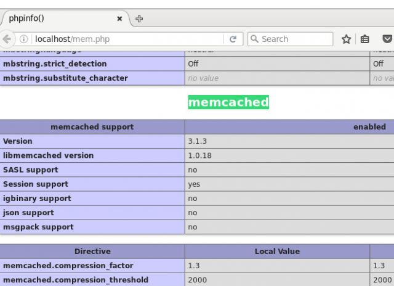This screenshot has height=296, width=394.
Task: Click the 'igbinary support' label
Action: pyautogui.click(x=37, y=199)
